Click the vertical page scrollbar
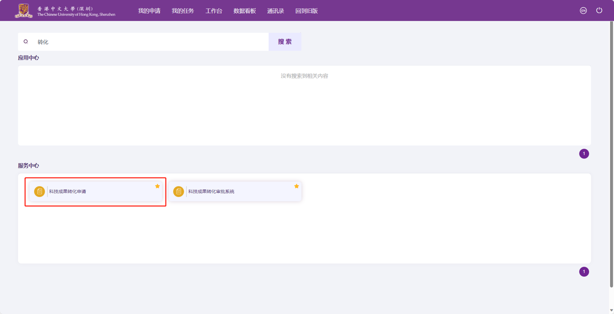 [611, 153]
